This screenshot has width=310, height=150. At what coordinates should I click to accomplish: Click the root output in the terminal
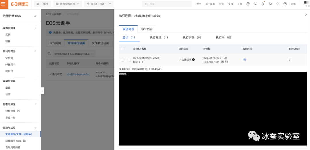[x=123, y=74]
